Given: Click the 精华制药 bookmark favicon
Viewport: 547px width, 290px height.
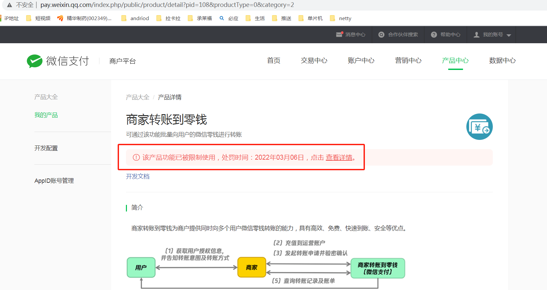Looking at the screenshot, I should (x=60, y=18).
